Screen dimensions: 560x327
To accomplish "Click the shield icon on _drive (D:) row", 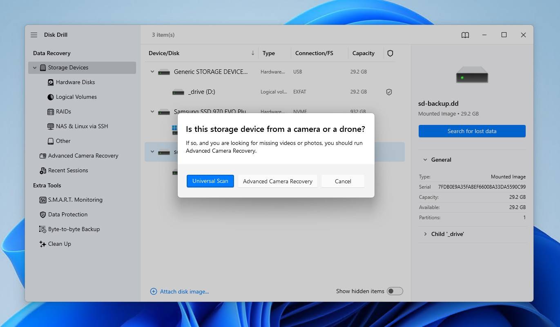I will pyautogui.click(x=389, y=92).
